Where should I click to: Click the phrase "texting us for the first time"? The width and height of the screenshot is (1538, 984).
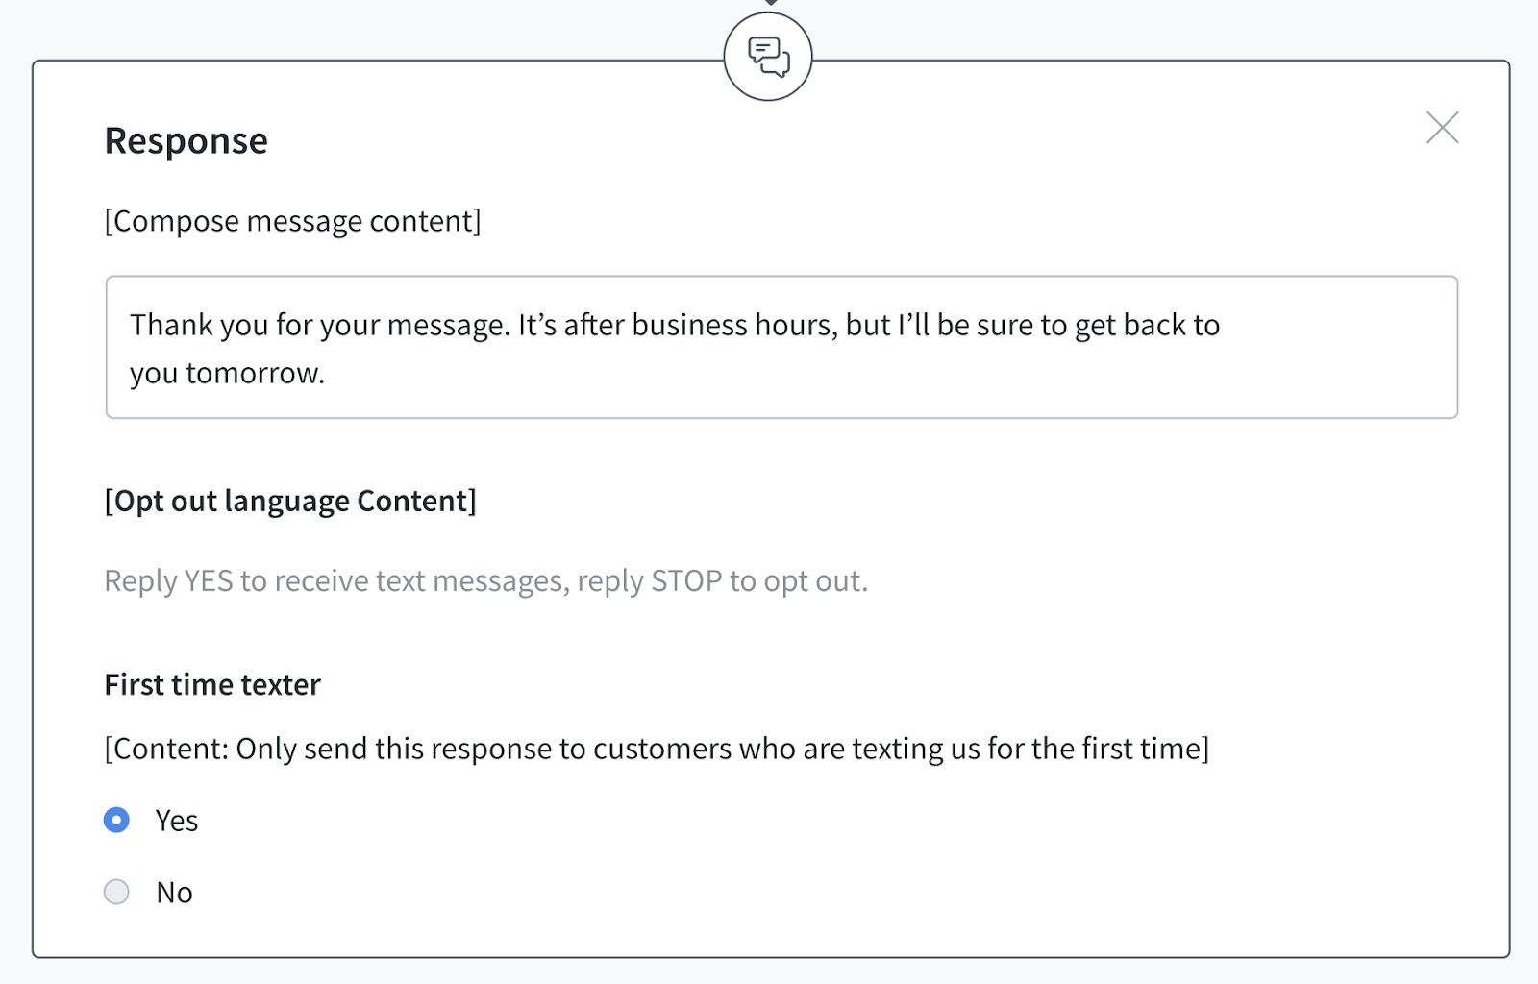pos(1030,749)
